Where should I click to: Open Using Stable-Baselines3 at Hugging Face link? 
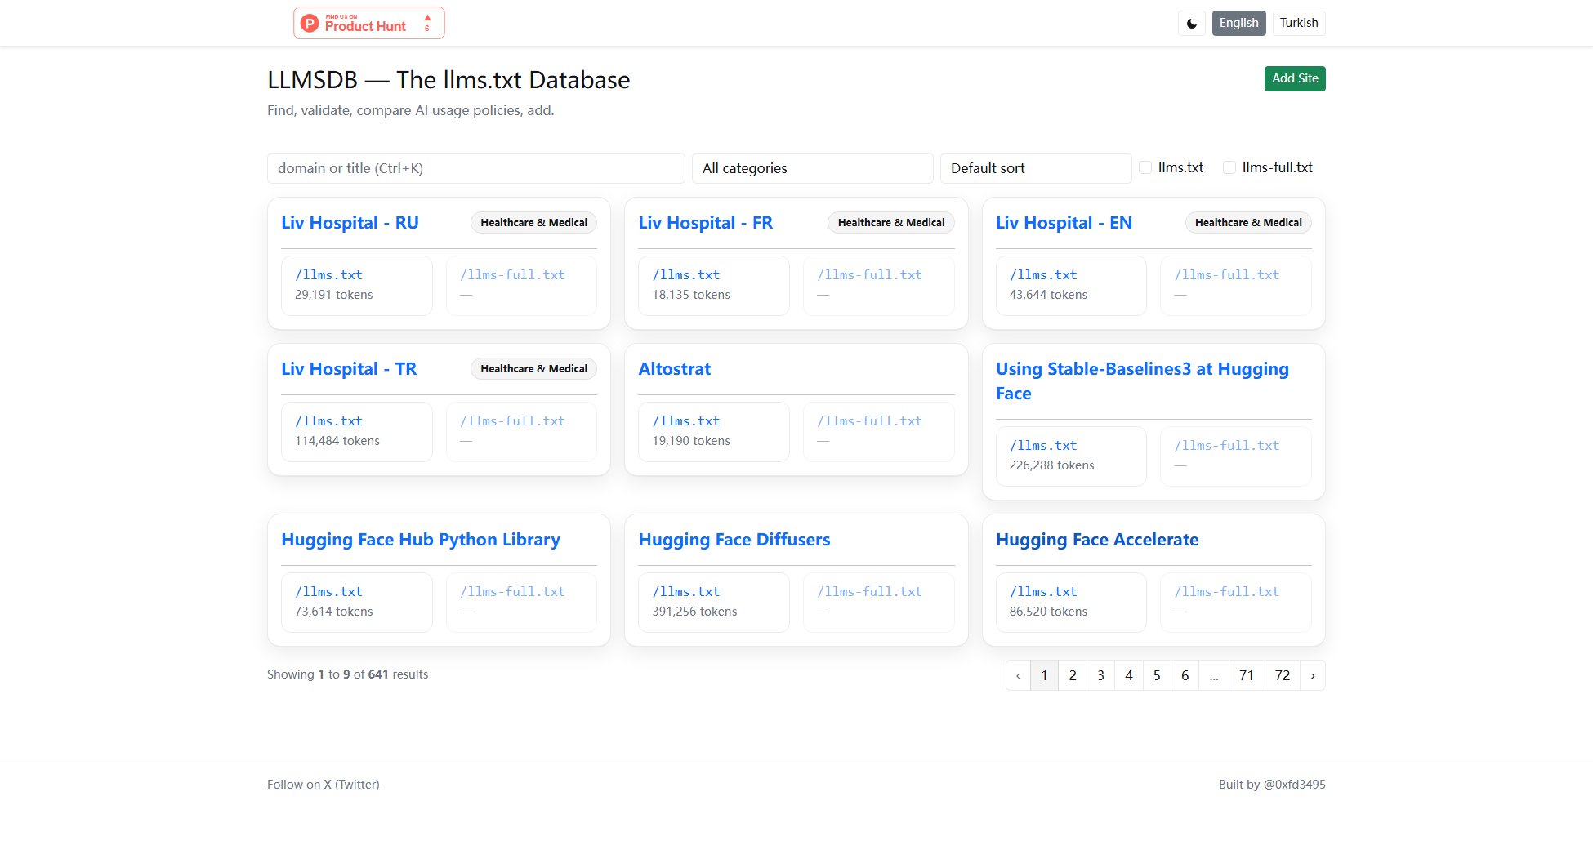(x=1142, y=381)
